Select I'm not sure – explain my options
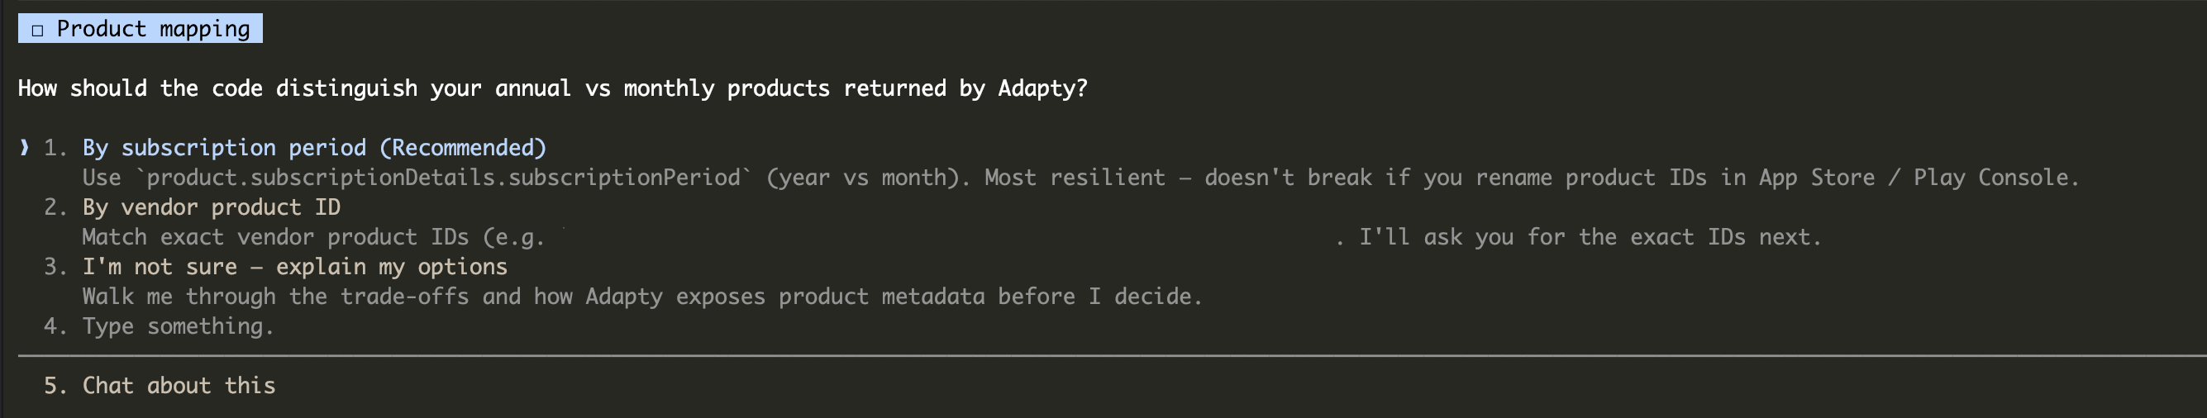The image size is (2207, 418). point(295,266)
